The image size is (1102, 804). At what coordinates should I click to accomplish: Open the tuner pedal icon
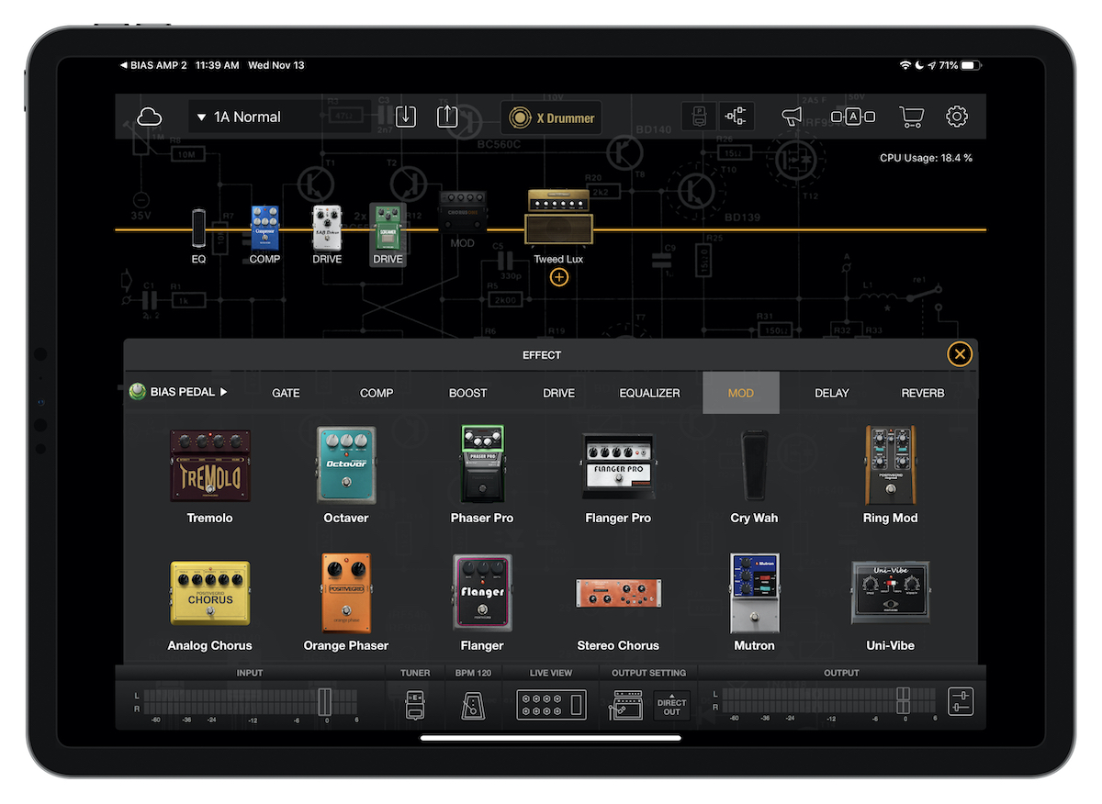click(x=415, y=704)
